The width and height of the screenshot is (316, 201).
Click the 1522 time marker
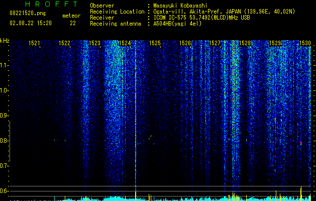tap(64, 43)
